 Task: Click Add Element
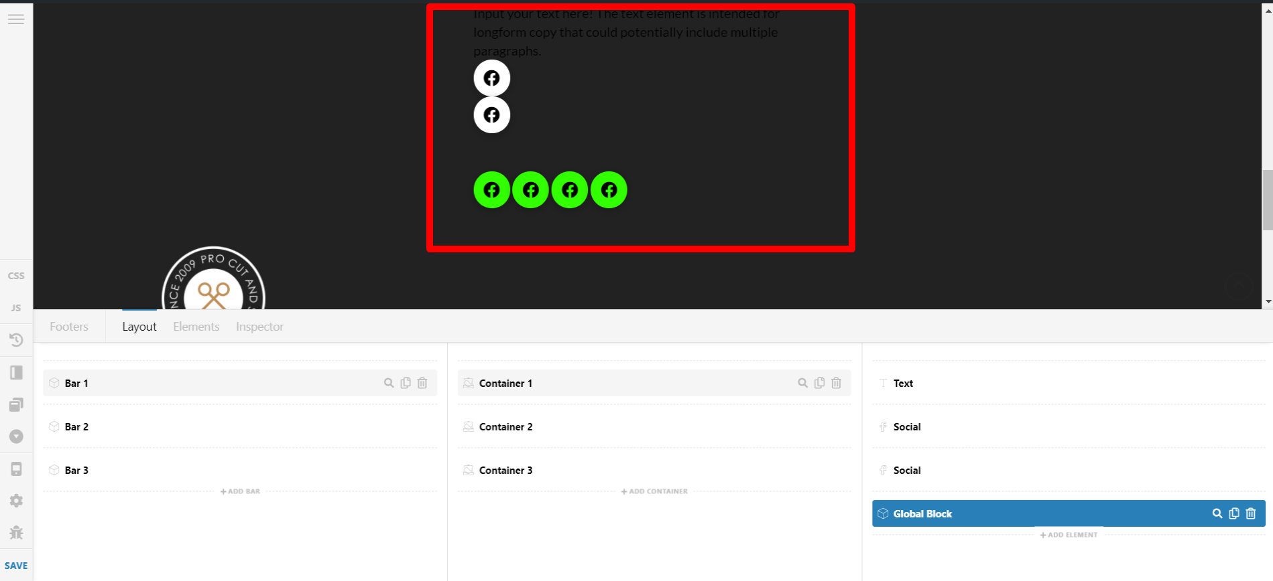point(1069,535)
